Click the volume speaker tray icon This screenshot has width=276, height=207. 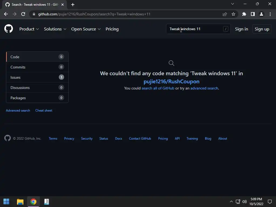click(244, 202)
